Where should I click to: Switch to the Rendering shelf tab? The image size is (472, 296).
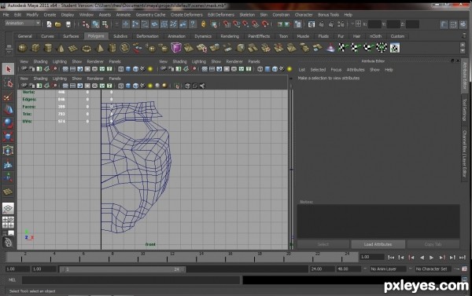(230, 36)
